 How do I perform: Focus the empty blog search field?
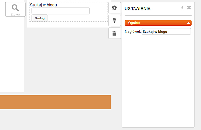(x=61, y=11)
